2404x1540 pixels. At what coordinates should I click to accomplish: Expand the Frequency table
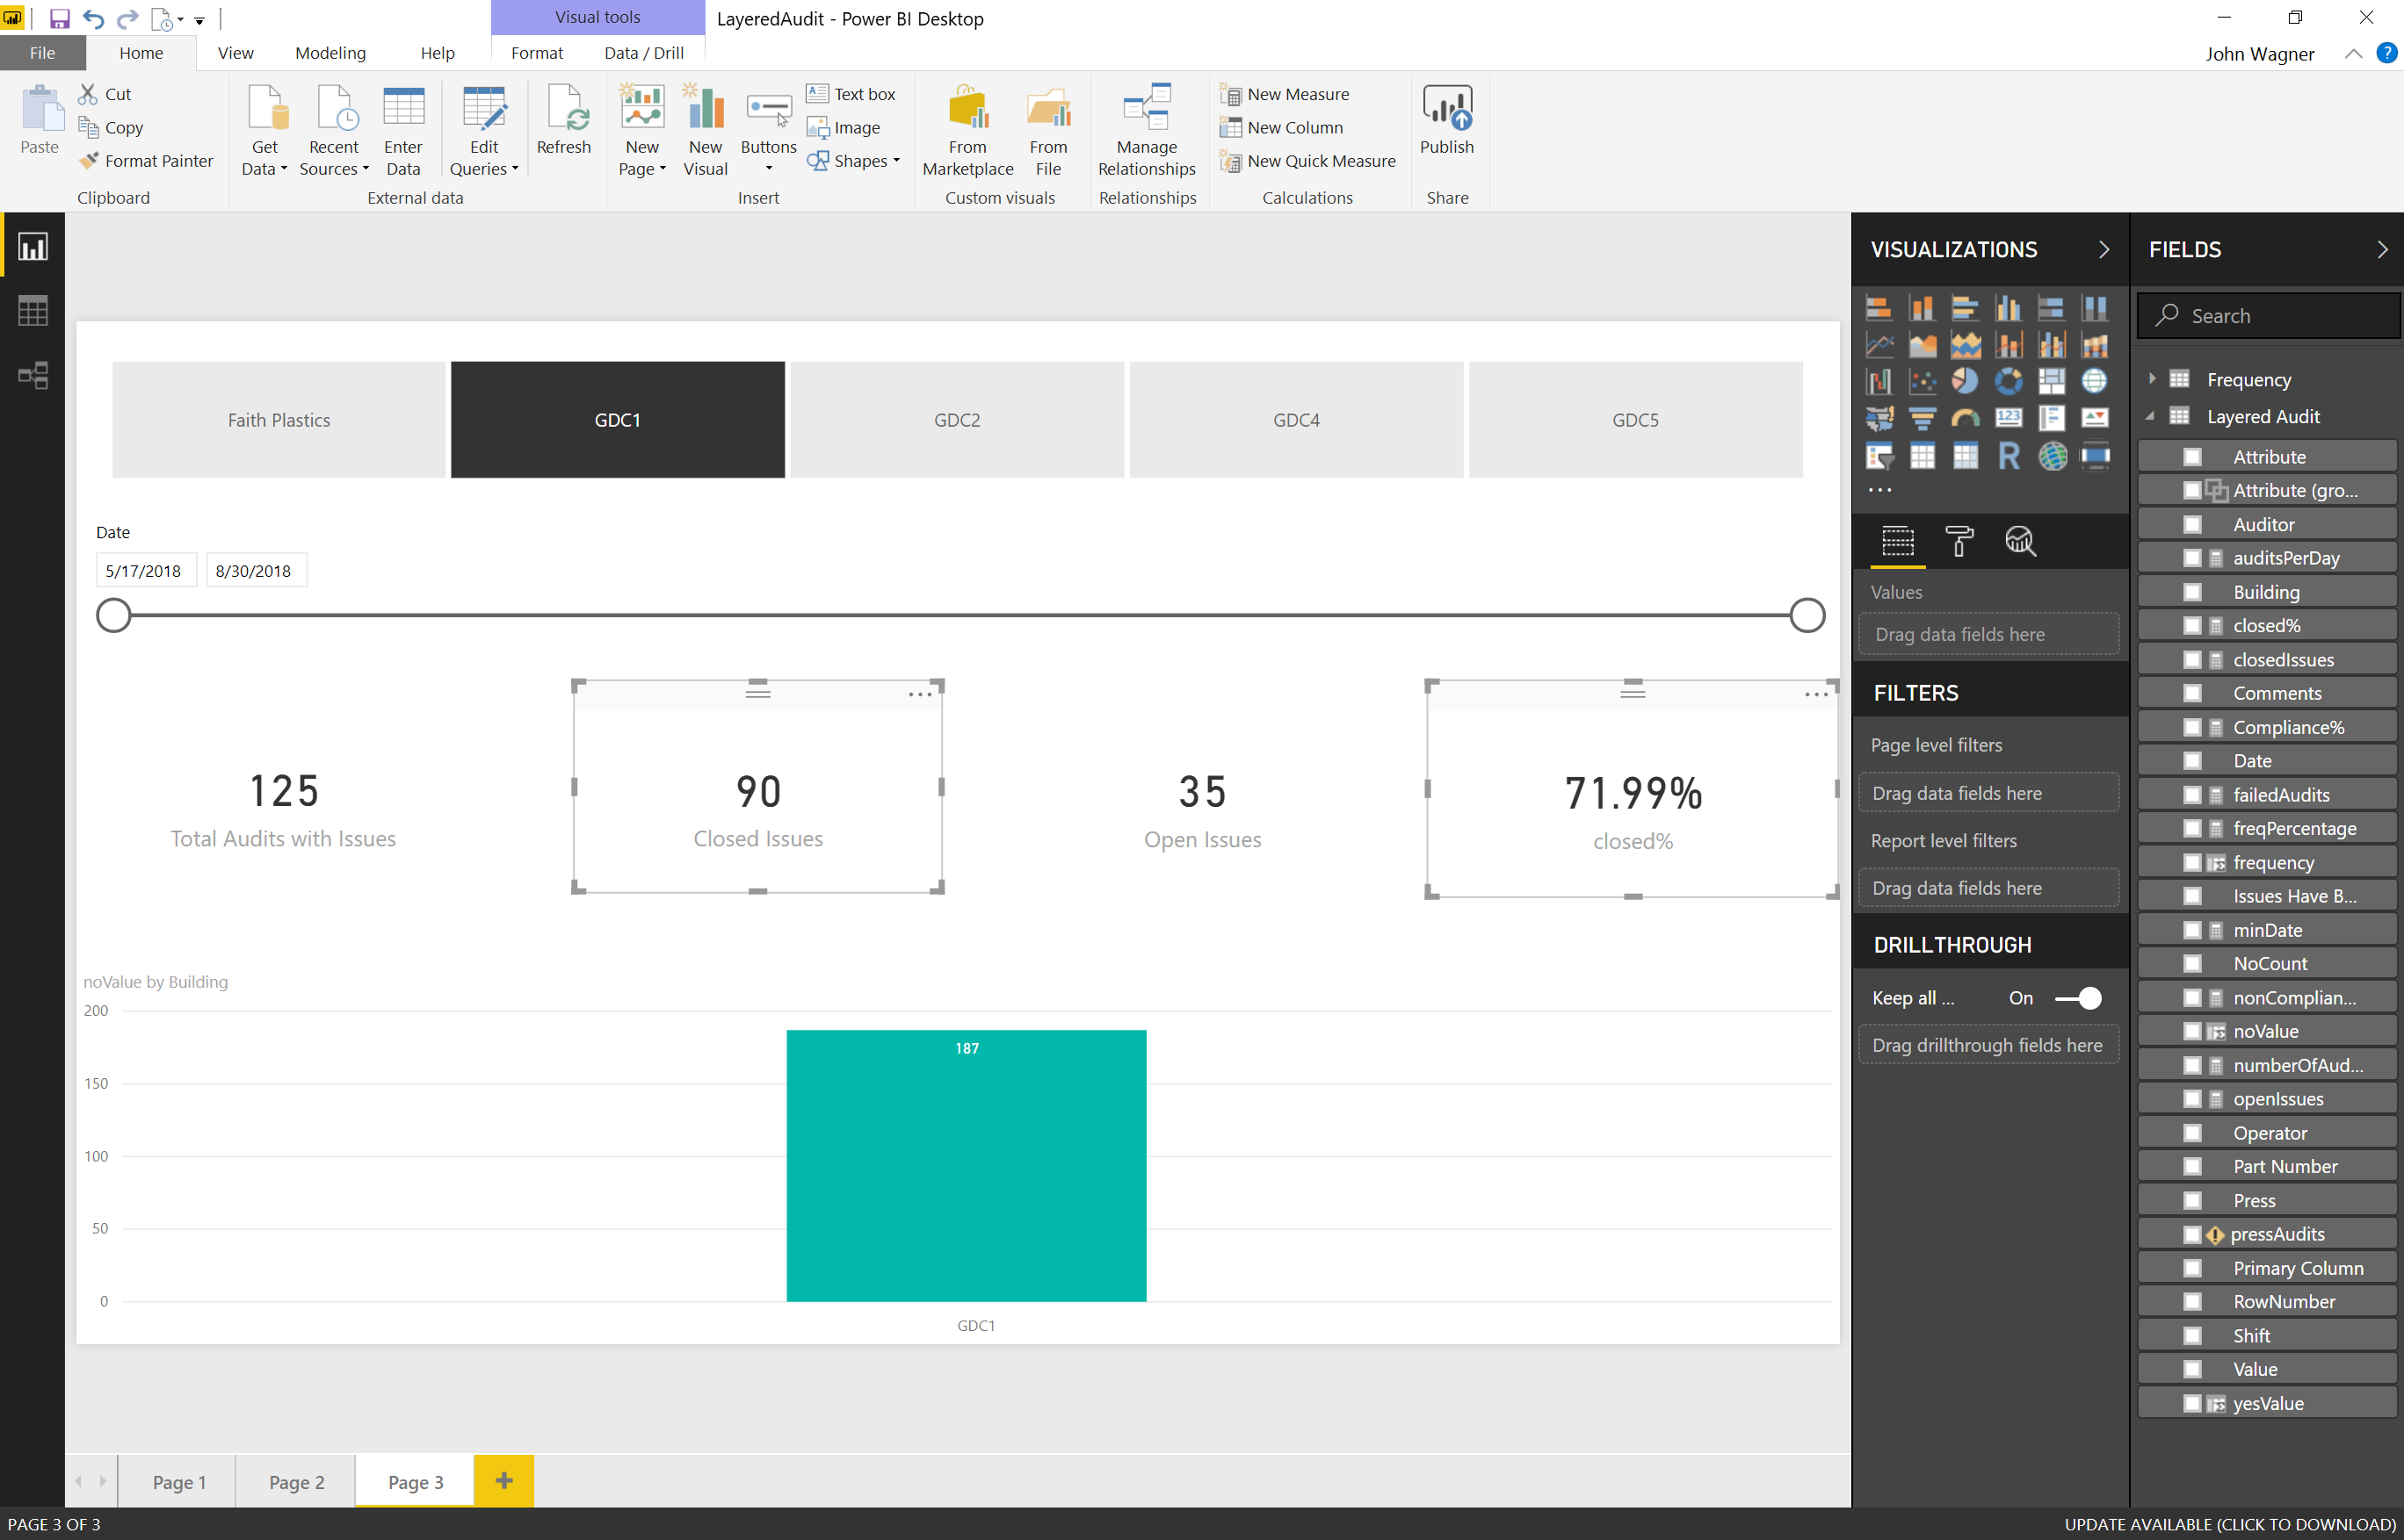point(2152,379)
